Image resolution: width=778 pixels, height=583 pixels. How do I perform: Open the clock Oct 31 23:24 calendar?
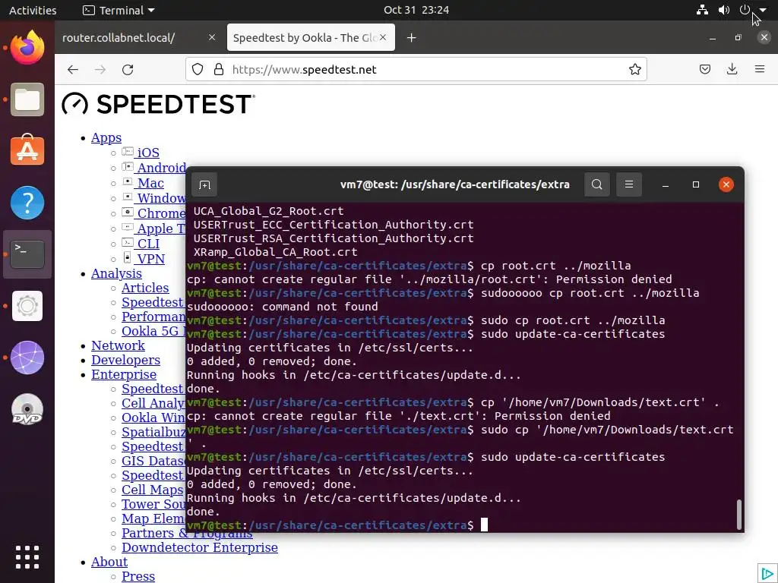click(x=416, y=10)
